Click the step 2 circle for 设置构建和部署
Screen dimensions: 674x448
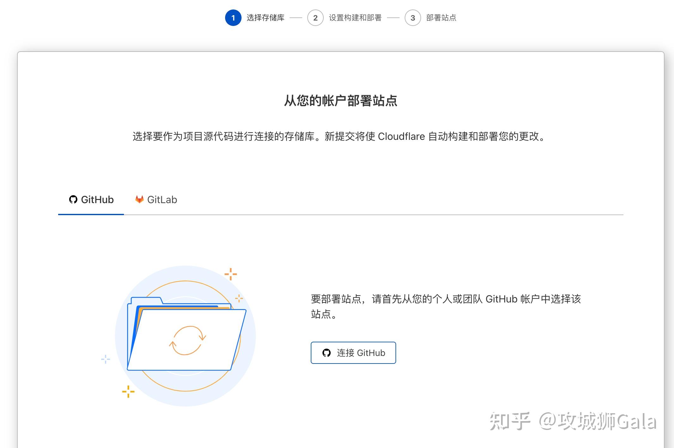(x=315, y=18)
